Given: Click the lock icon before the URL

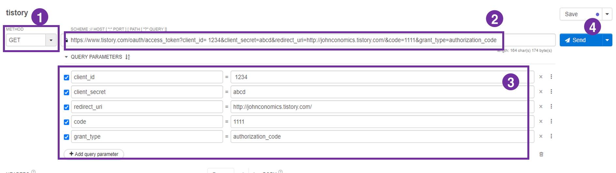Looking at the screenshot, I should coord(66,40).
